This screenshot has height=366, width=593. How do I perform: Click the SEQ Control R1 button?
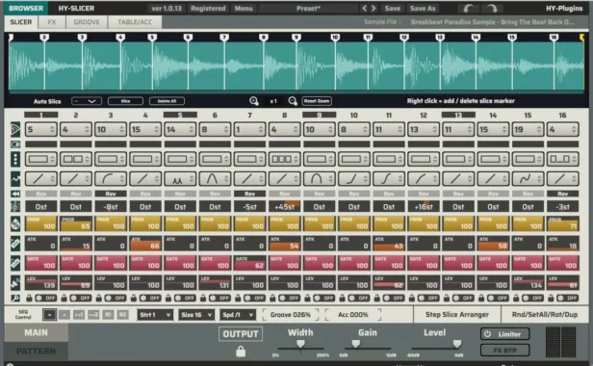tap(108, 315)
